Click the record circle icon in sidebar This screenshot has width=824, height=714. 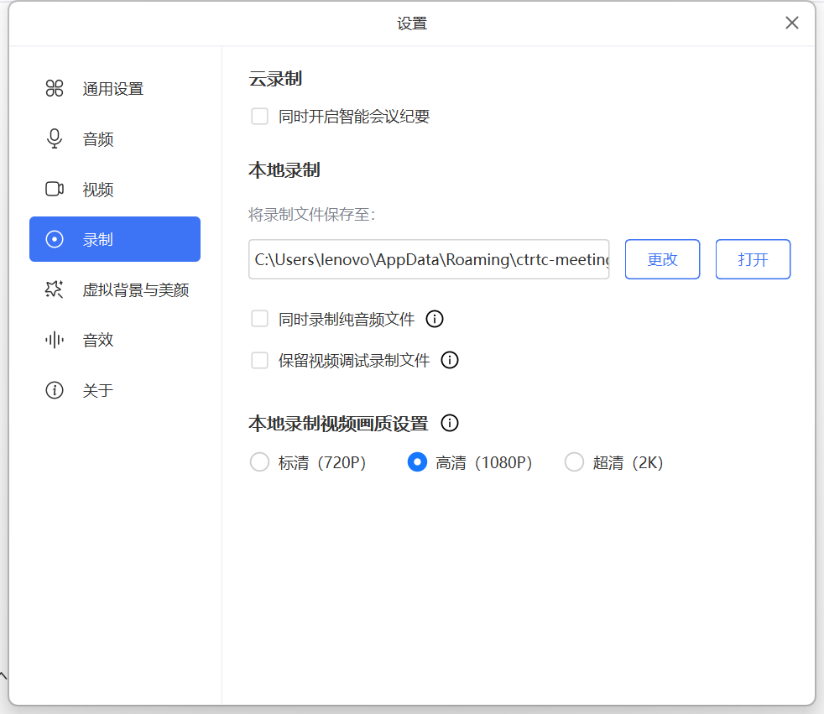pos(55,240)
